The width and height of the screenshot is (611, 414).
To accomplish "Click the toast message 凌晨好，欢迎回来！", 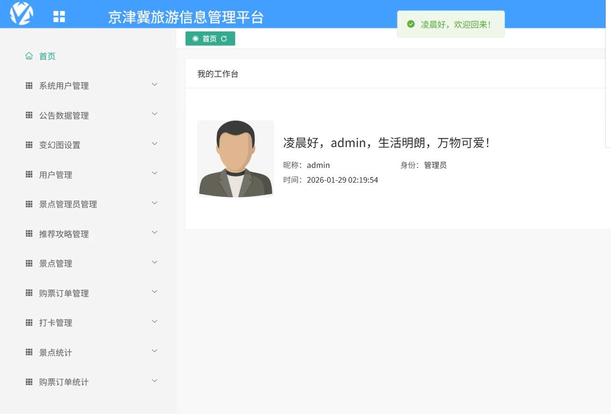I will tap(456, 25).
